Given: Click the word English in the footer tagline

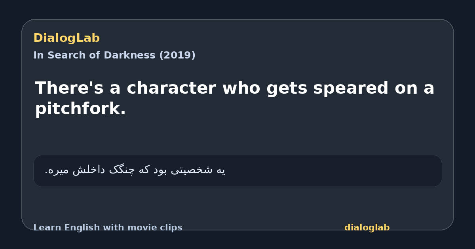Looking at the screenshot, I should 78,228.
